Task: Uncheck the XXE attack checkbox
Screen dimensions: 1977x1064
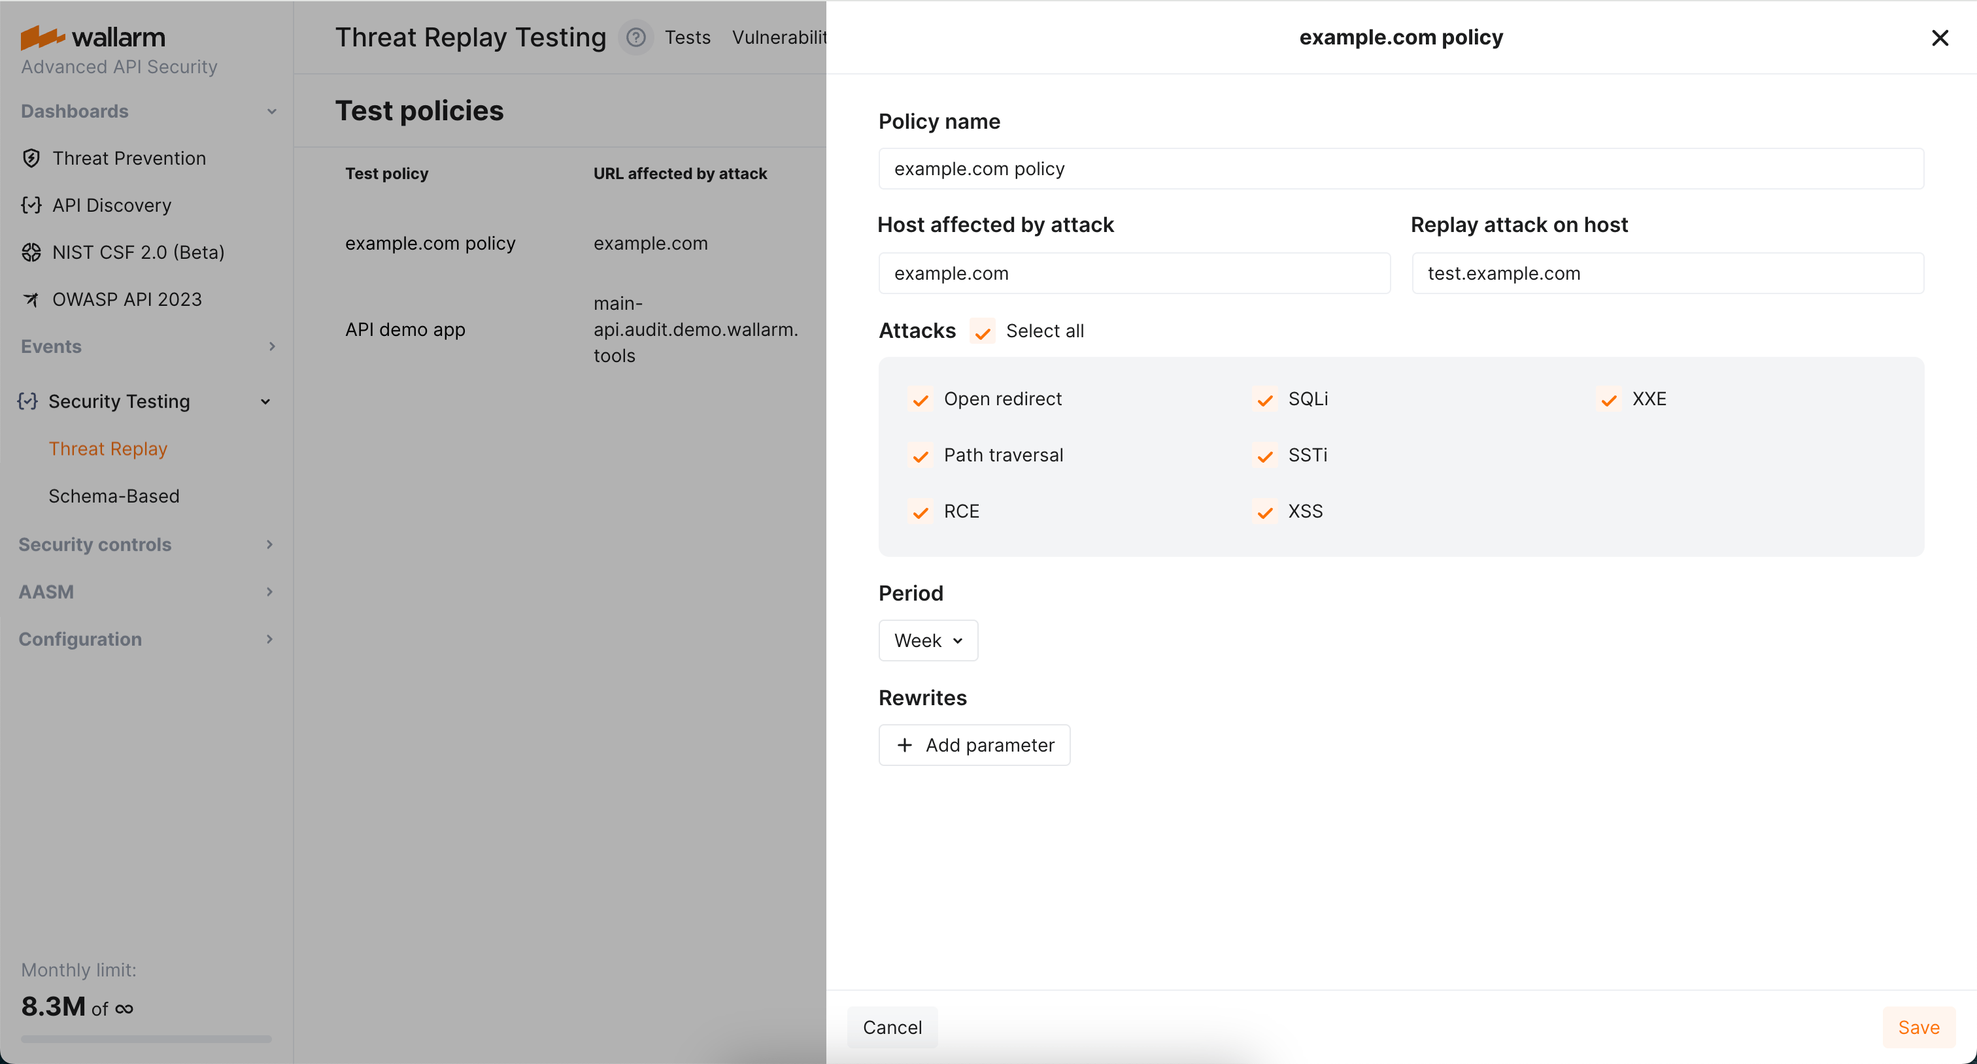Action: click(1609, 400)
